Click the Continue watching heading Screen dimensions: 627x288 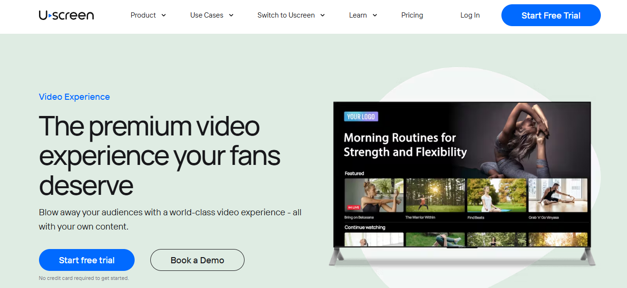pyautogui.click(x=365, y=227)
